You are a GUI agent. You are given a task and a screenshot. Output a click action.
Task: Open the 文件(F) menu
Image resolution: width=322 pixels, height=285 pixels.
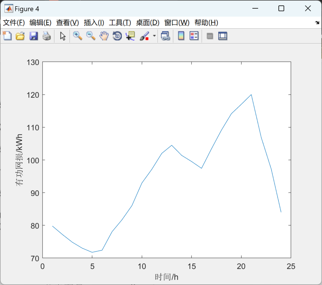point(14,23)
